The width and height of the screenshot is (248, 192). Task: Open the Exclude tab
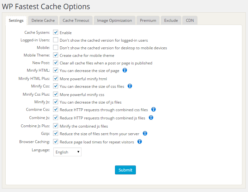(171, 21)
